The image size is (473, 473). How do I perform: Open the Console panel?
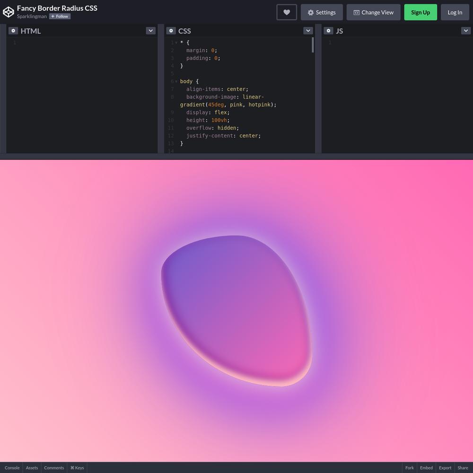(12, 468)
